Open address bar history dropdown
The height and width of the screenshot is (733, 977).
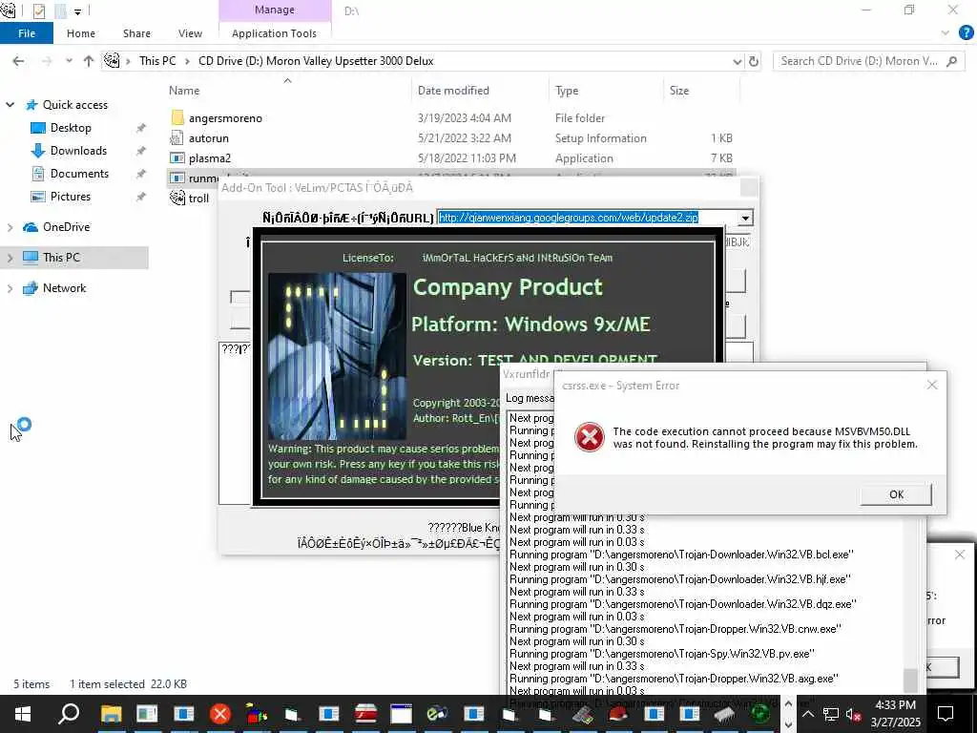(738, 61)
